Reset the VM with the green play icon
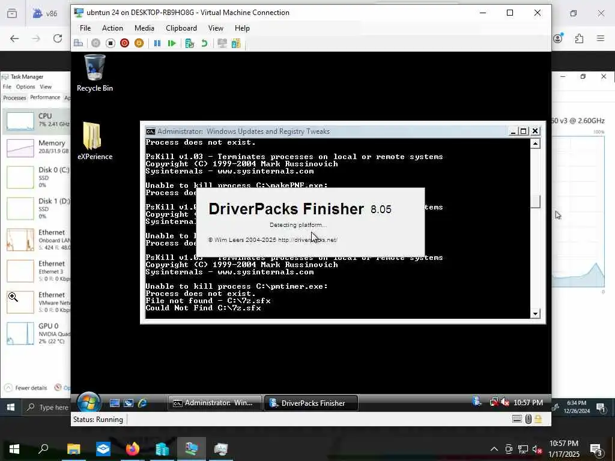 pyautogui.click(x=171, y=43)
